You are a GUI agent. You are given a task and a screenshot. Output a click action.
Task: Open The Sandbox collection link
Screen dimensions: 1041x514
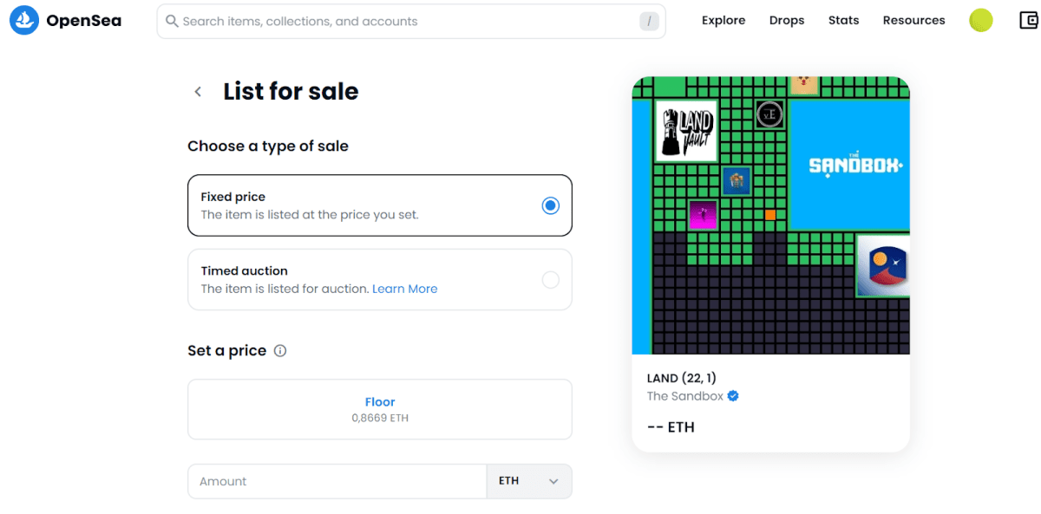pyautogui.click(x=685, y=396)
